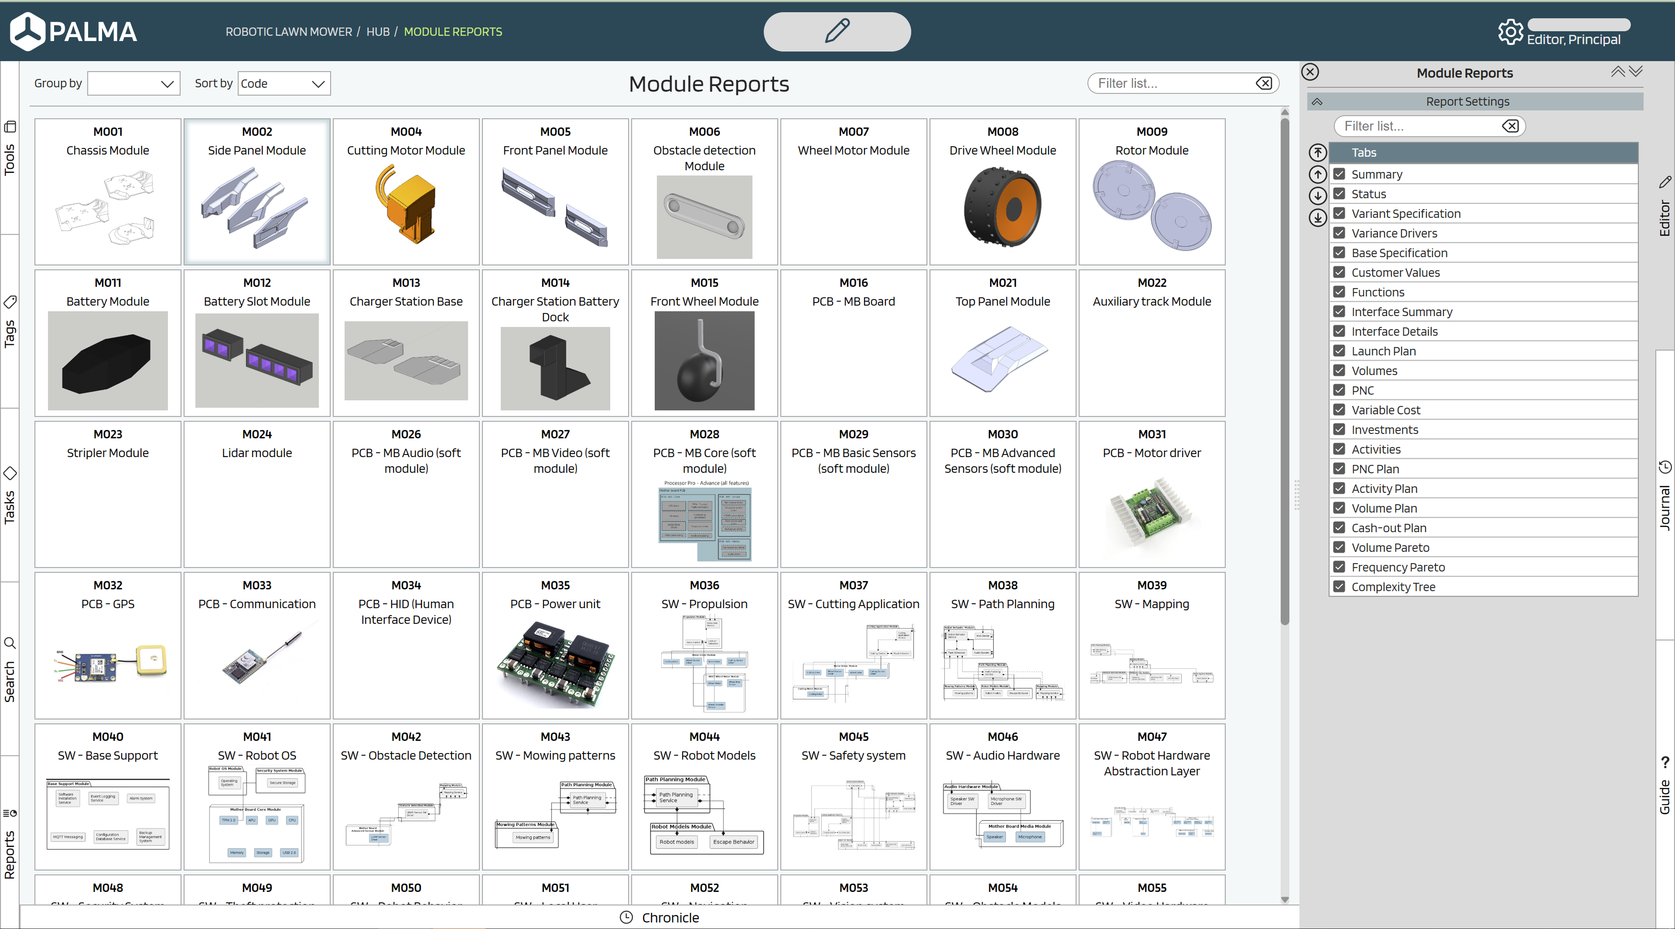1675x929 pixels.
Task: Open the Group by dropdown
Action: coord(133,83)
